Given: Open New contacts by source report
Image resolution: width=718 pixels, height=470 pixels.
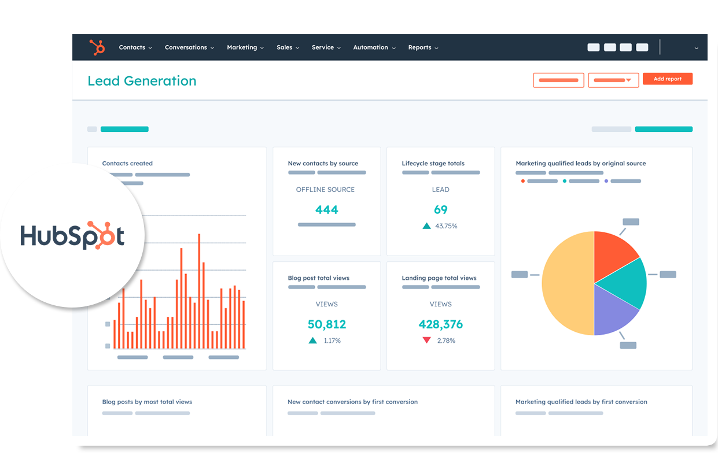Looking at the screenshot, I should tap(323, 164).
